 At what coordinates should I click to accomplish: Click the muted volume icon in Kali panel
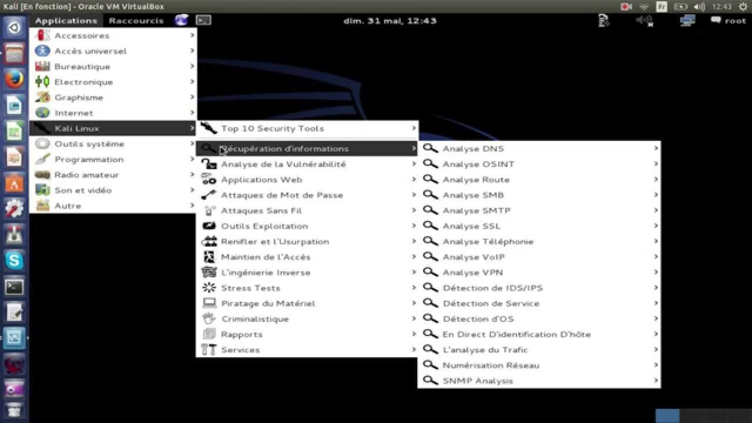click(644, 21)
